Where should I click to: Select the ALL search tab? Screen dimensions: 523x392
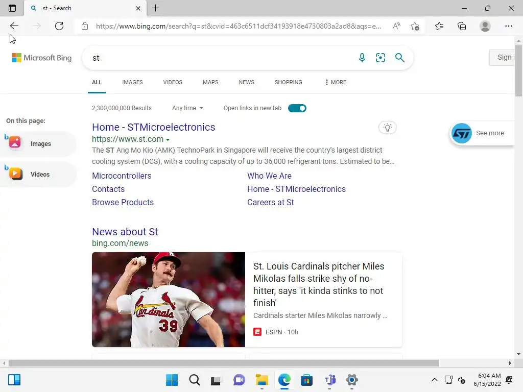(x=97, y=82)
